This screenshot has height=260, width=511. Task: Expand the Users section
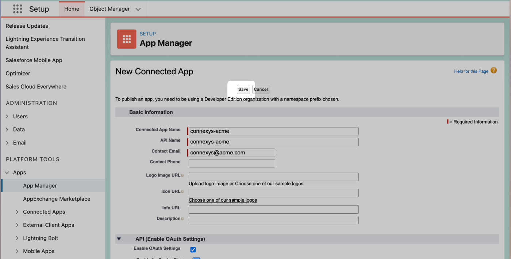7,117
